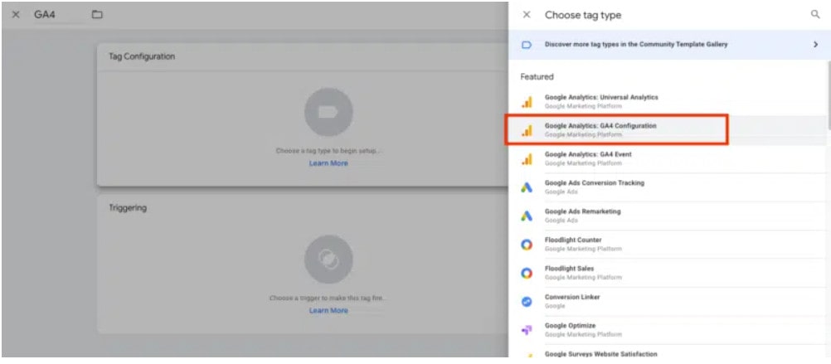Click the tag type list scrollbar
The width and height of the screenshot is (831, 364).
[x=829, y=95]
